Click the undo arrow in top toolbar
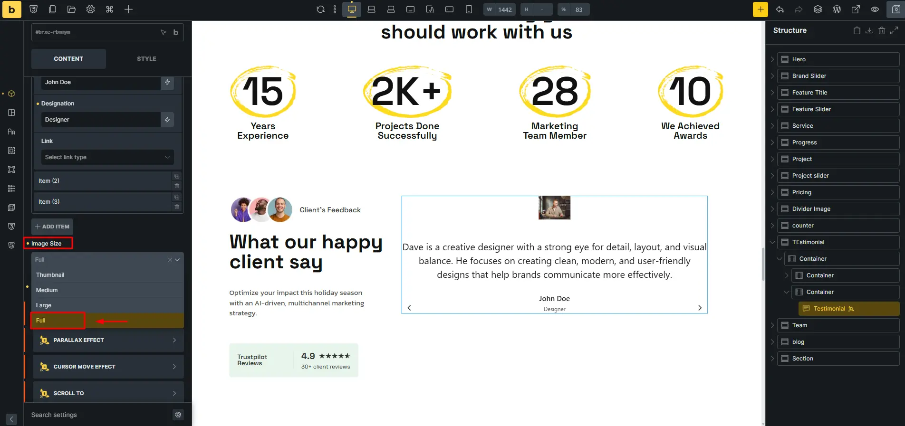This screenshot has width=905, height=426. [780, 9]
